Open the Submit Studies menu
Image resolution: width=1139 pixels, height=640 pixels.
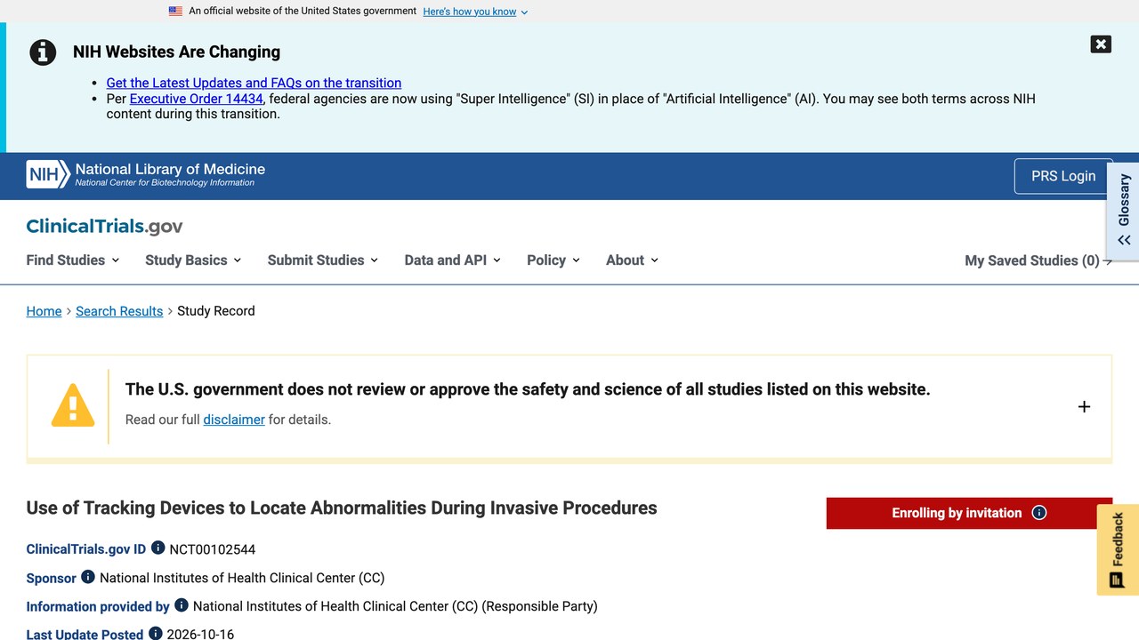(x=323, y=260)
